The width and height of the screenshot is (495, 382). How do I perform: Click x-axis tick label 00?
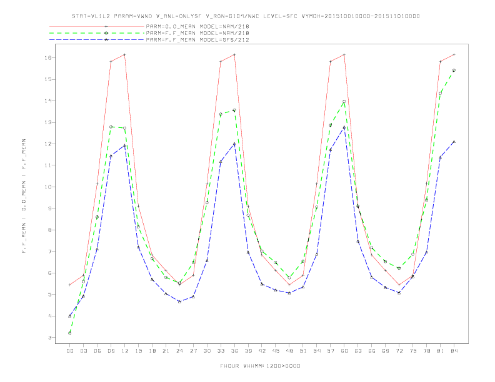coord(70,351)
